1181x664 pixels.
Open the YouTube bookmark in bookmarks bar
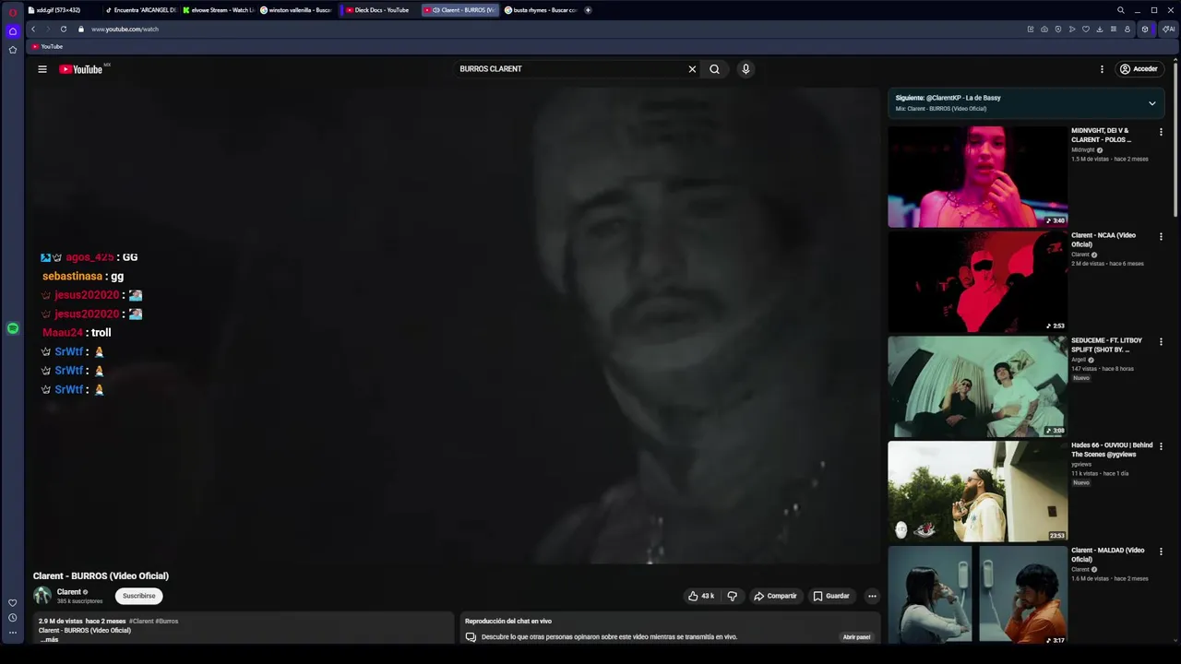click(47, 46)
